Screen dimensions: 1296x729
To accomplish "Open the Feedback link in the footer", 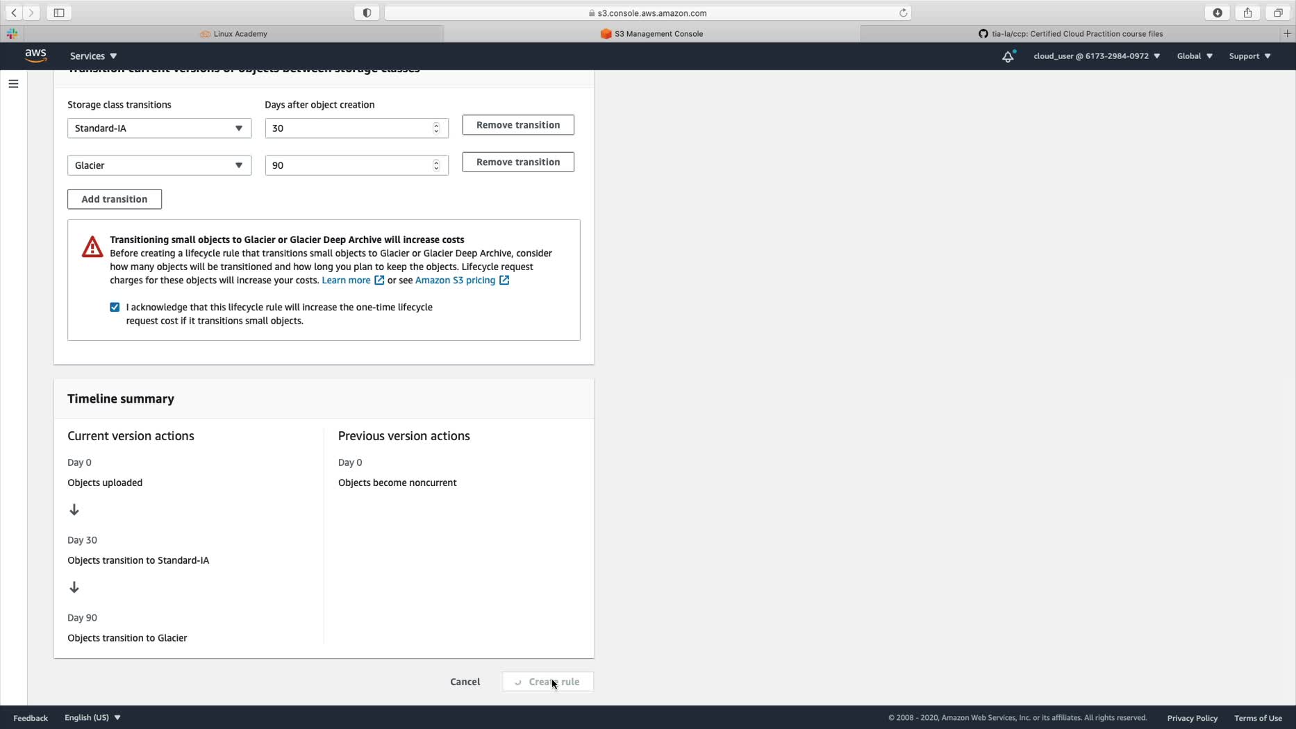I will [31, 718].
